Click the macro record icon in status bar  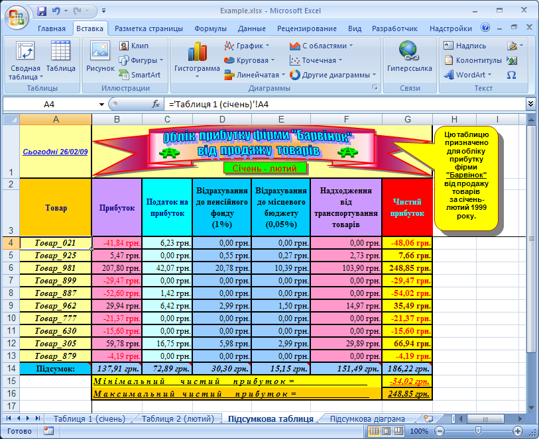[48, 431]
